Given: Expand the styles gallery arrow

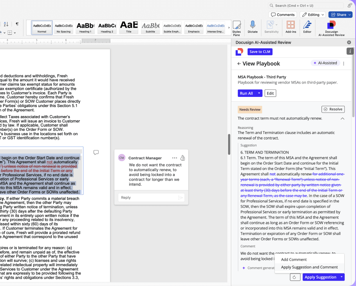Looking at the screenshot, I should [x=229, y=28].
